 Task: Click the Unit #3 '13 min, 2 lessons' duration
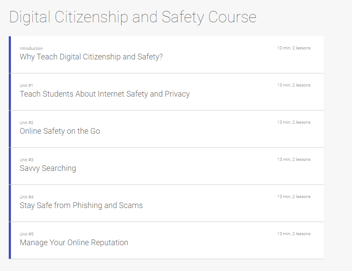pos(293,160)
